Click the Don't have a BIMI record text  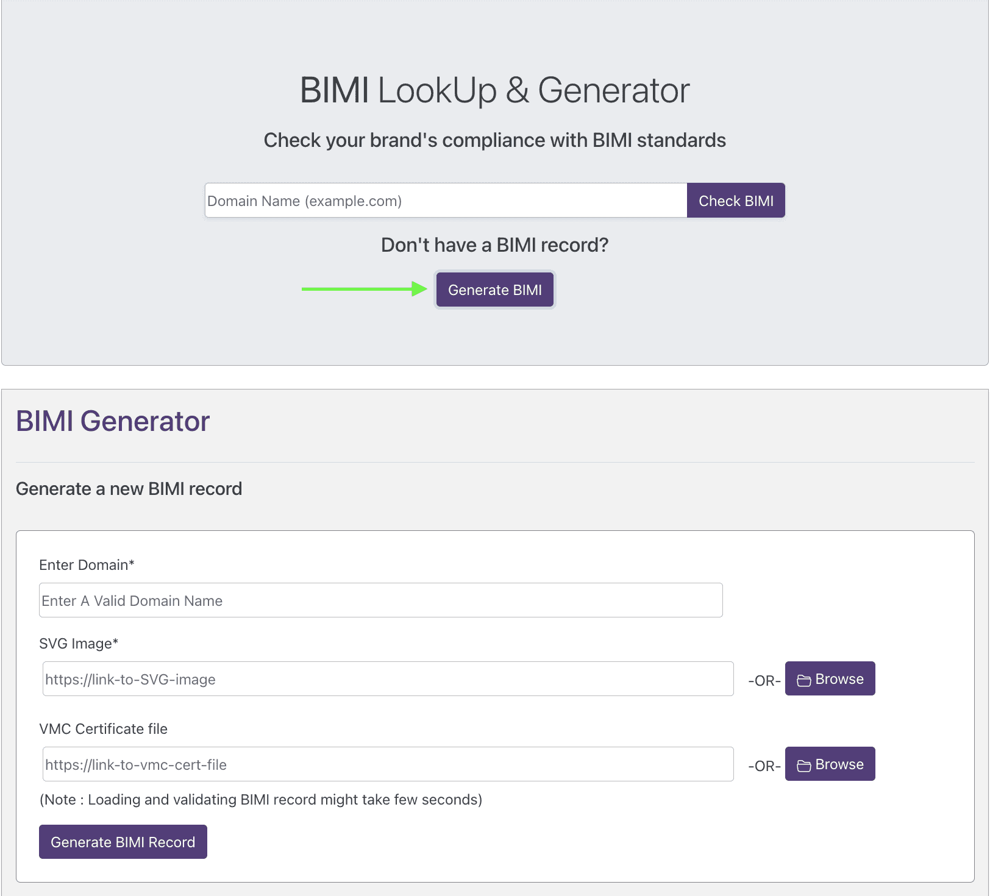[494, 244]
